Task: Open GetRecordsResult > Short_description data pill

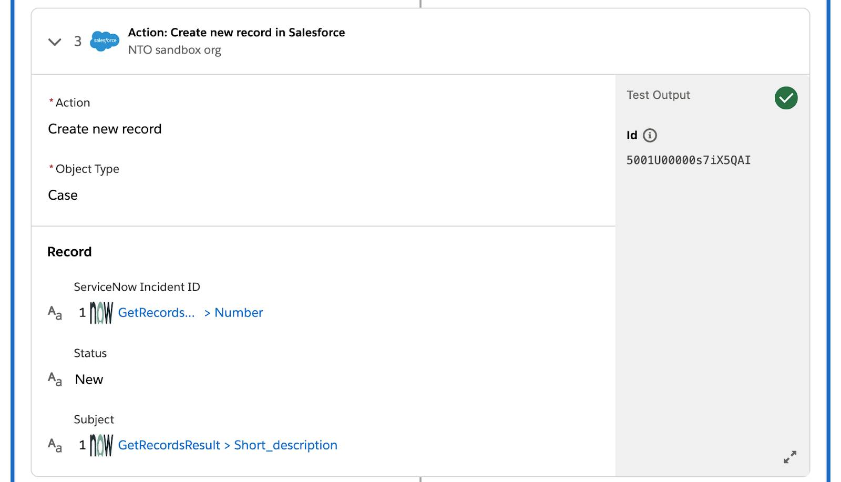Action: pos(228,445)
